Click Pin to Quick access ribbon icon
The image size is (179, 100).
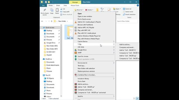point(45,12)
